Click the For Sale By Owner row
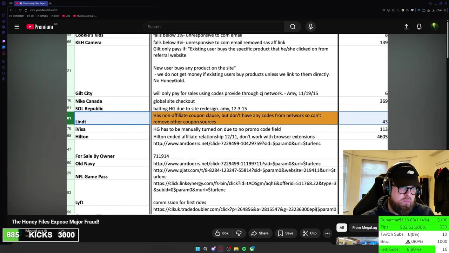449x253 pixels. click(95, 156)
